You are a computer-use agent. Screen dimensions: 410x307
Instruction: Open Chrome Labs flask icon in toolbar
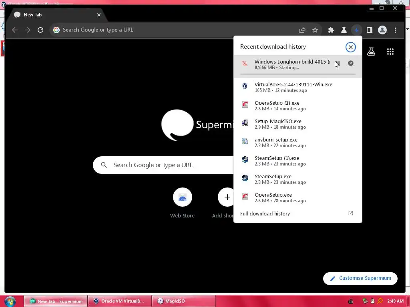click(x=344, y=30)
